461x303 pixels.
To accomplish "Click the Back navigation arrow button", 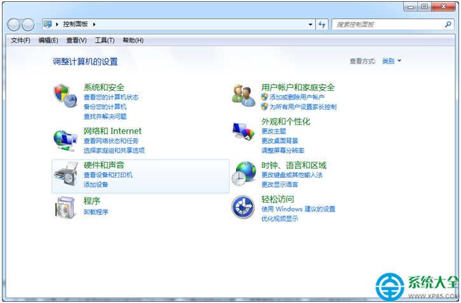I will pos(13,25).
